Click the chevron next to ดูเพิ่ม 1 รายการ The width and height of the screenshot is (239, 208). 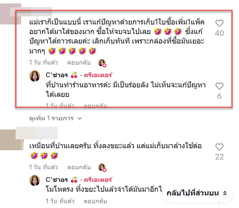[x=80, y=118]
